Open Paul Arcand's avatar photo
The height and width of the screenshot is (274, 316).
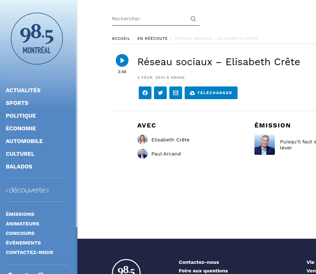tap(143, 154)
